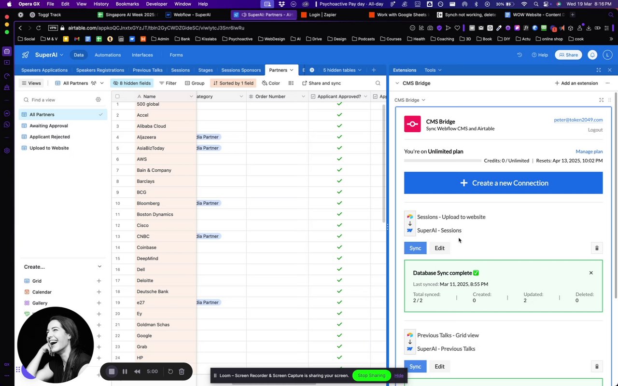
Task: Restart the Loom recording
Action: point(170,372)
